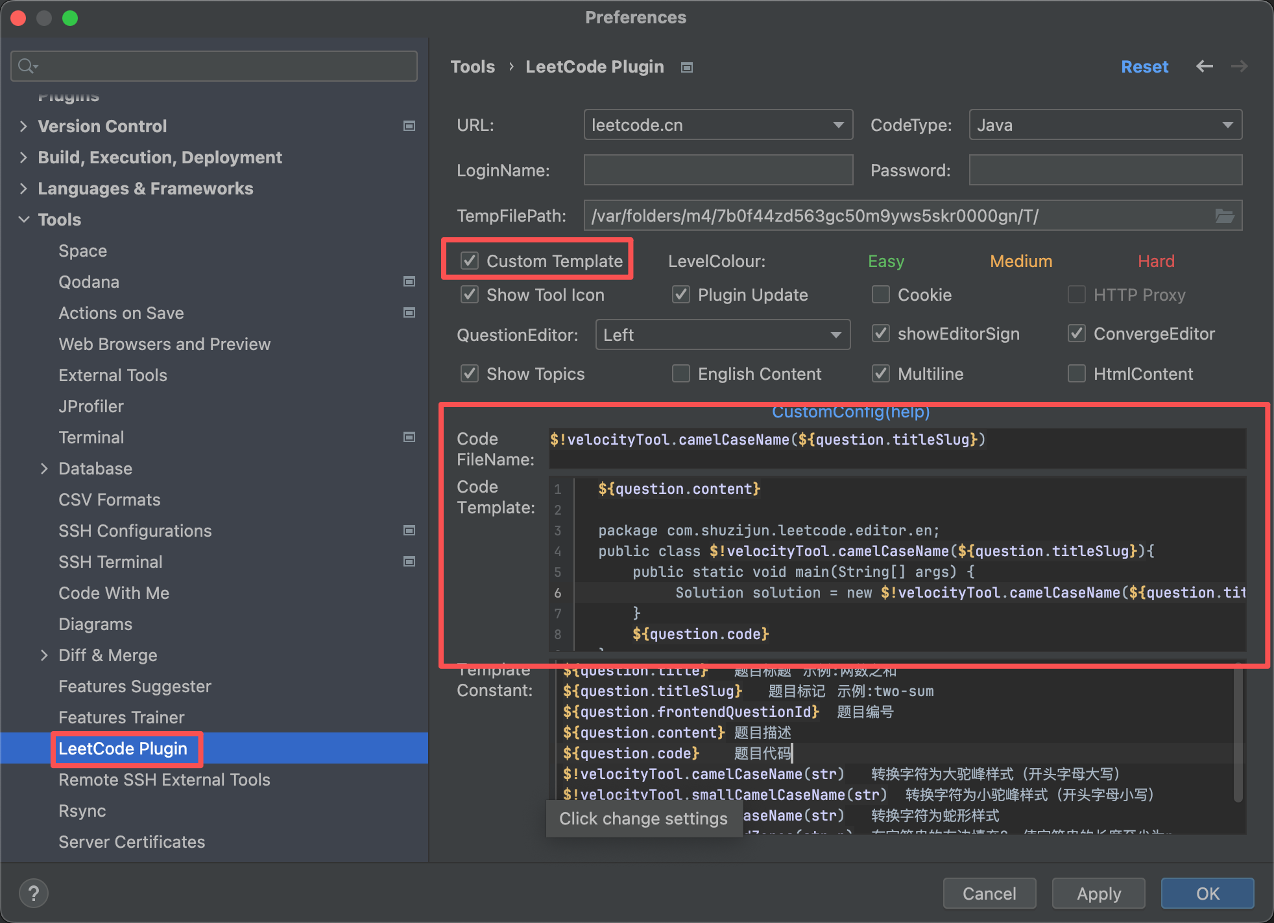Click the Cancel button
This screenshot has width=1274, height=923.
(x=989, y=893)
